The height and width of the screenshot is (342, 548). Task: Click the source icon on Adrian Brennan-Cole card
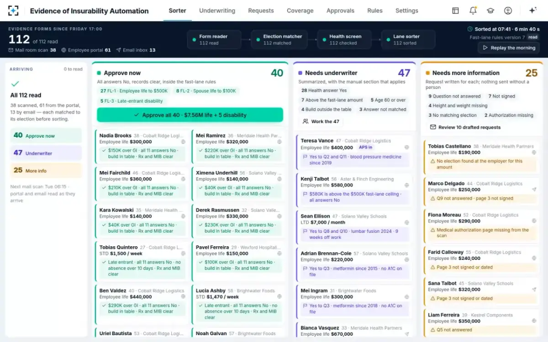click(406, 259)
